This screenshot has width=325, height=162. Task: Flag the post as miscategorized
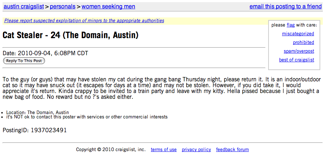[298, 34]
